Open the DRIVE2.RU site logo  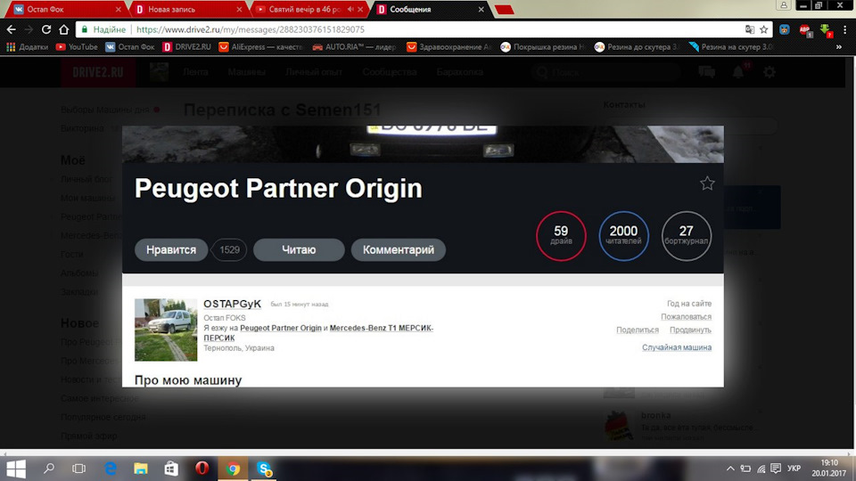click(98, 72)
